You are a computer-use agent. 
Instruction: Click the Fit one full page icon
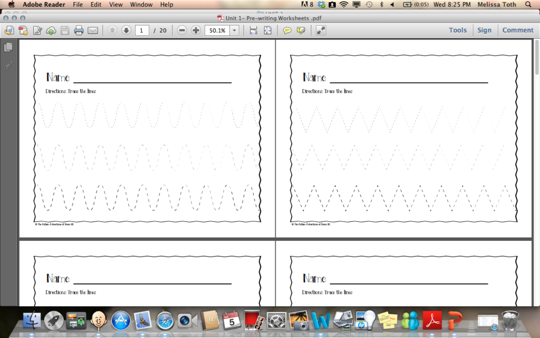click(267, 30)
